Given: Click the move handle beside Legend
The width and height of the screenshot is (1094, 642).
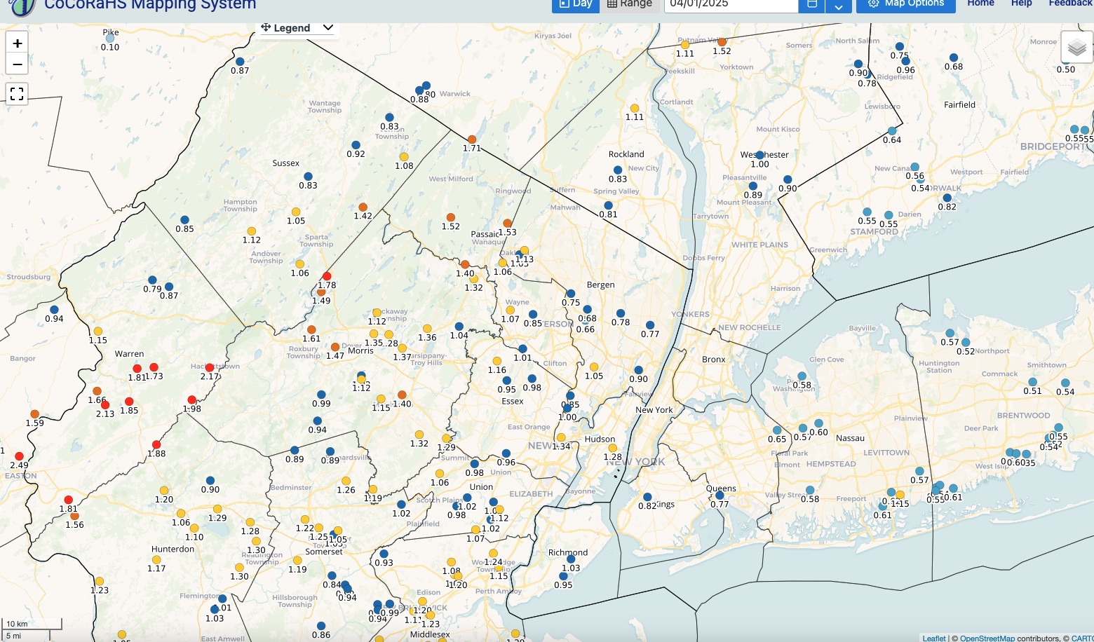Looking at the screenshot, I should pos(266,28).
